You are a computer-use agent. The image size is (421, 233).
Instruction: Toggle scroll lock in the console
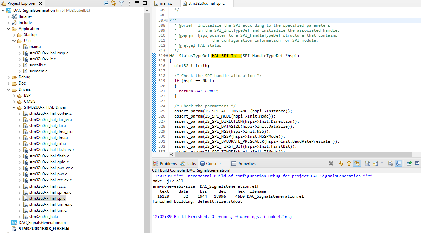375,163
